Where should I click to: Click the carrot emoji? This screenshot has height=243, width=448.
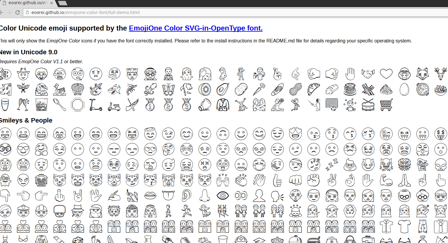(x=259, y=89)
